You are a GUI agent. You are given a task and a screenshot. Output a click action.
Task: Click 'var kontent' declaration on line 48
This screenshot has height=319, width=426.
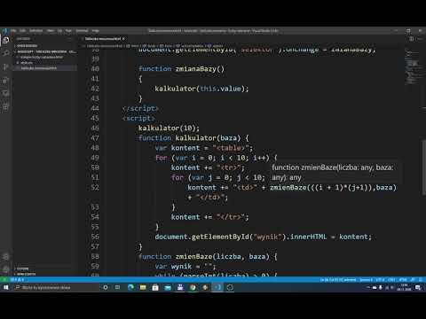pyautogui.click(x=177, y=148)
